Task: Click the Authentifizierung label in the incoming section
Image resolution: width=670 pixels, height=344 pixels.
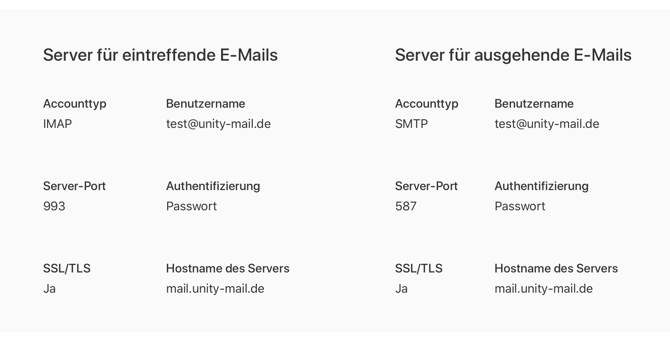Action: click(213, 186)
